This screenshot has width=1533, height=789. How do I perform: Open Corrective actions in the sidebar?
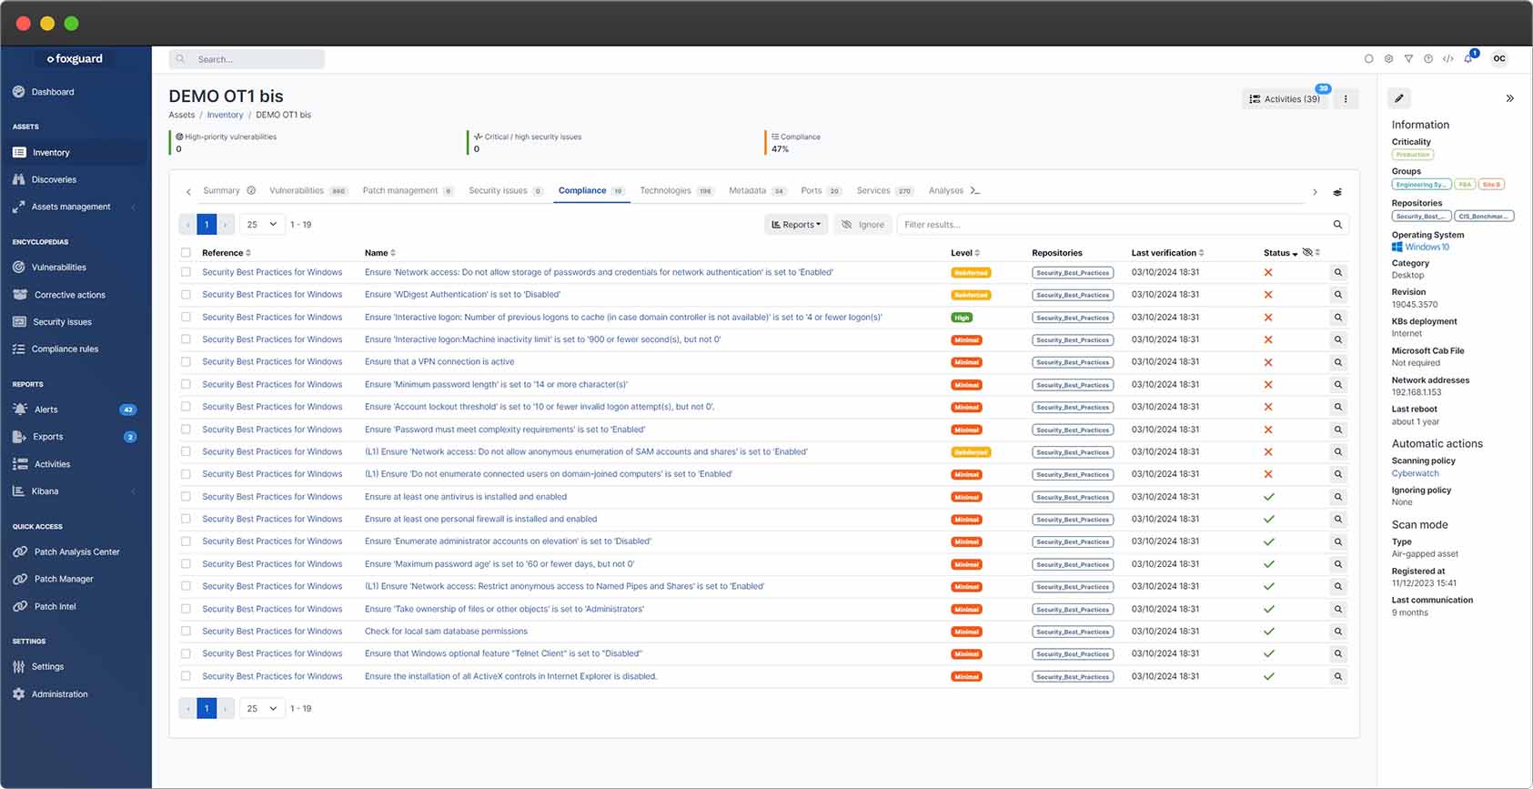point(70,295)
